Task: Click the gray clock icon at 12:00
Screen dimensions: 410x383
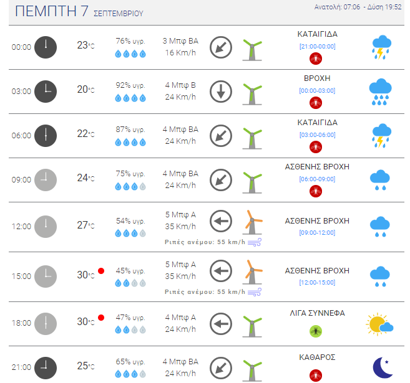Action: point(46,227)
